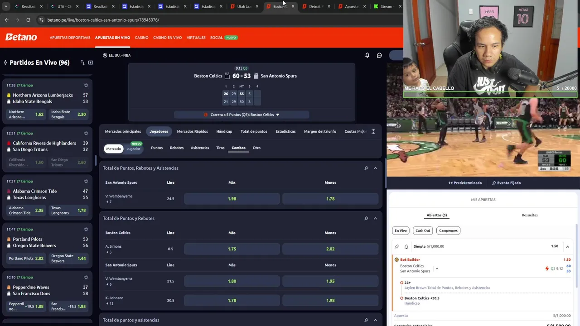
Task: Collapse the Total de Puntos, Rebotes y Asistencias section
Action: pyautogui.click(x=375, y=168)
